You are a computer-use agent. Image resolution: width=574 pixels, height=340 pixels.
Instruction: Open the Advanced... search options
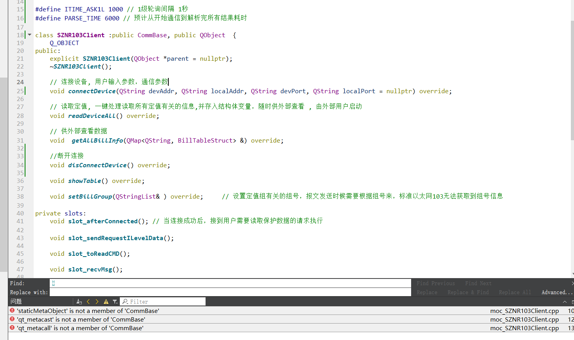pyautogui.click(x=557, y=292)
